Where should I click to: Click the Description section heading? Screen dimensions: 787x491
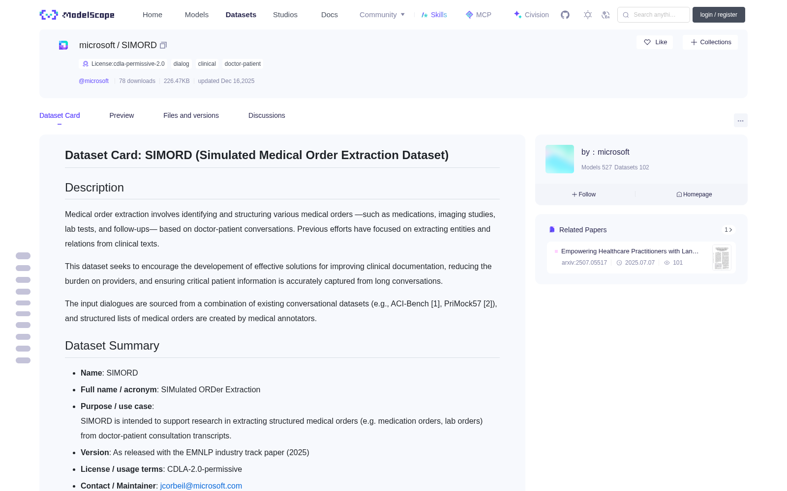[x=94, y=188]
